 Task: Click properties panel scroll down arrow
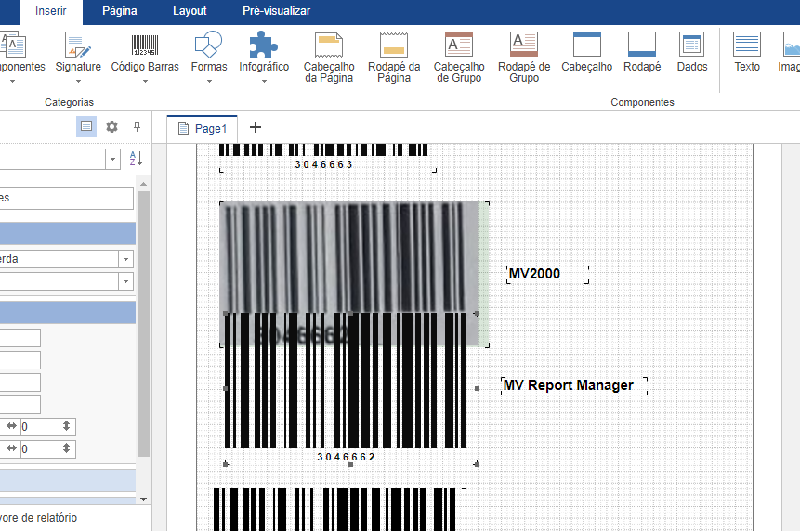tap(143, 499)
